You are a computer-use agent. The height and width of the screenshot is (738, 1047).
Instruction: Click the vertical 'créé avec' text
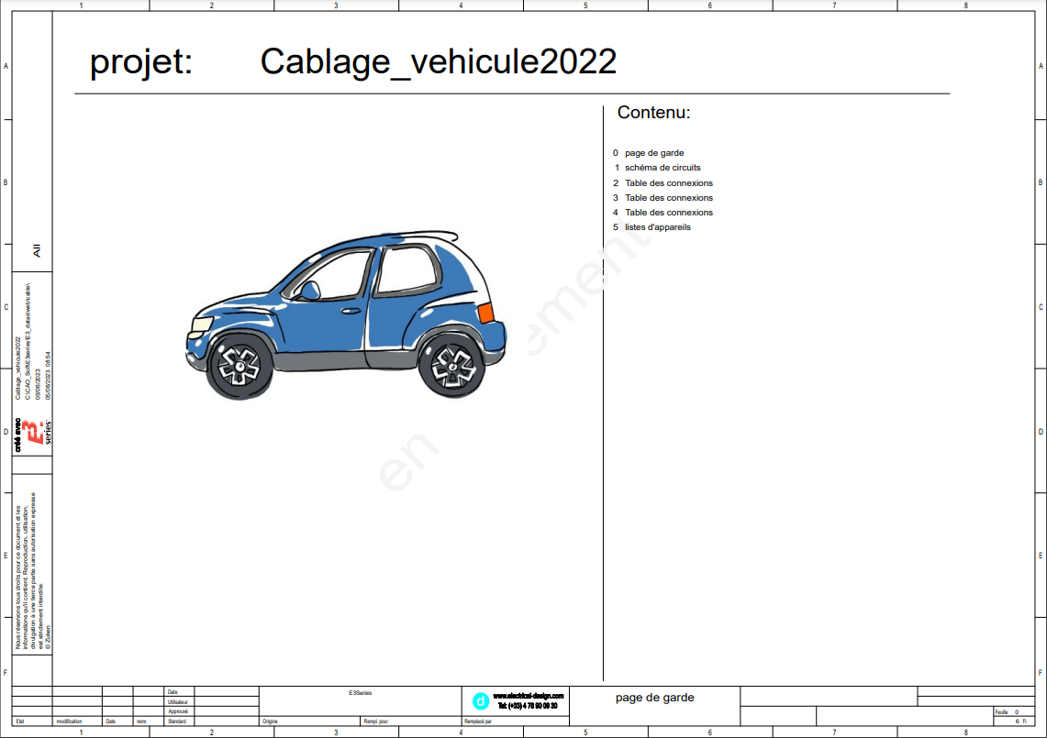(x=18, y=435)
